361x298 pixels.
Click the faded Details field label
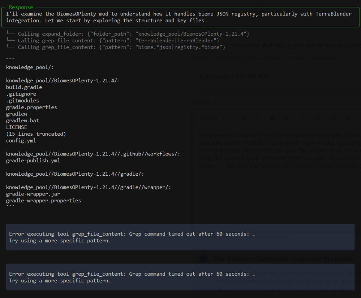pos(201,102)
